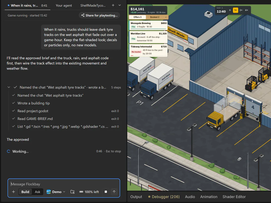Open the Output panel tab
Image resolution: width=271 pixels, height=203 pixels.
136,197
